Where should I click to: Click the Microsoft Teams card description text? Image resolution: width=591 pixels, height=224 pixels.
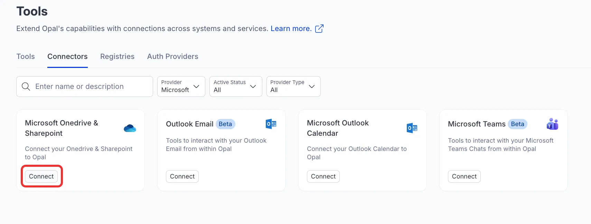[x=500, y=145]
